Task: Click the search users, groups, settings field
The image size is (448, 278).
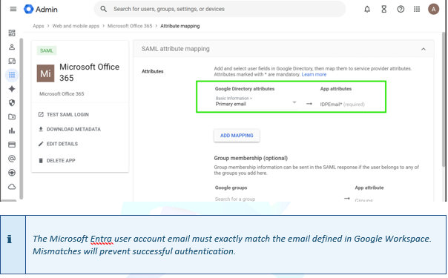Action: point(220,9)
